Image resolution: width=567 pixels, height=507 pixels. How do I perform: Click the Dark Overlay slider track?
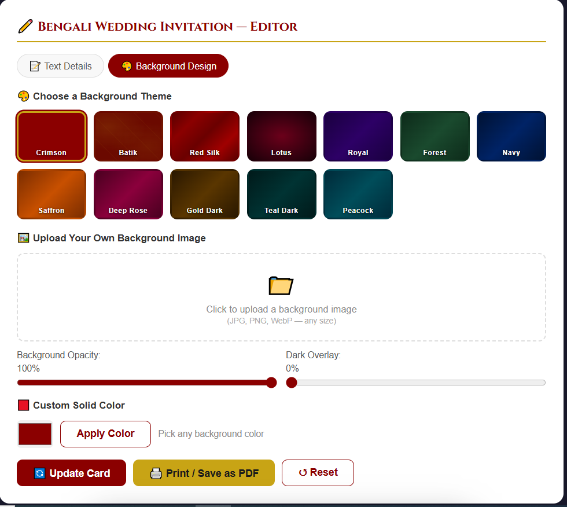click(x=417, y=383)
